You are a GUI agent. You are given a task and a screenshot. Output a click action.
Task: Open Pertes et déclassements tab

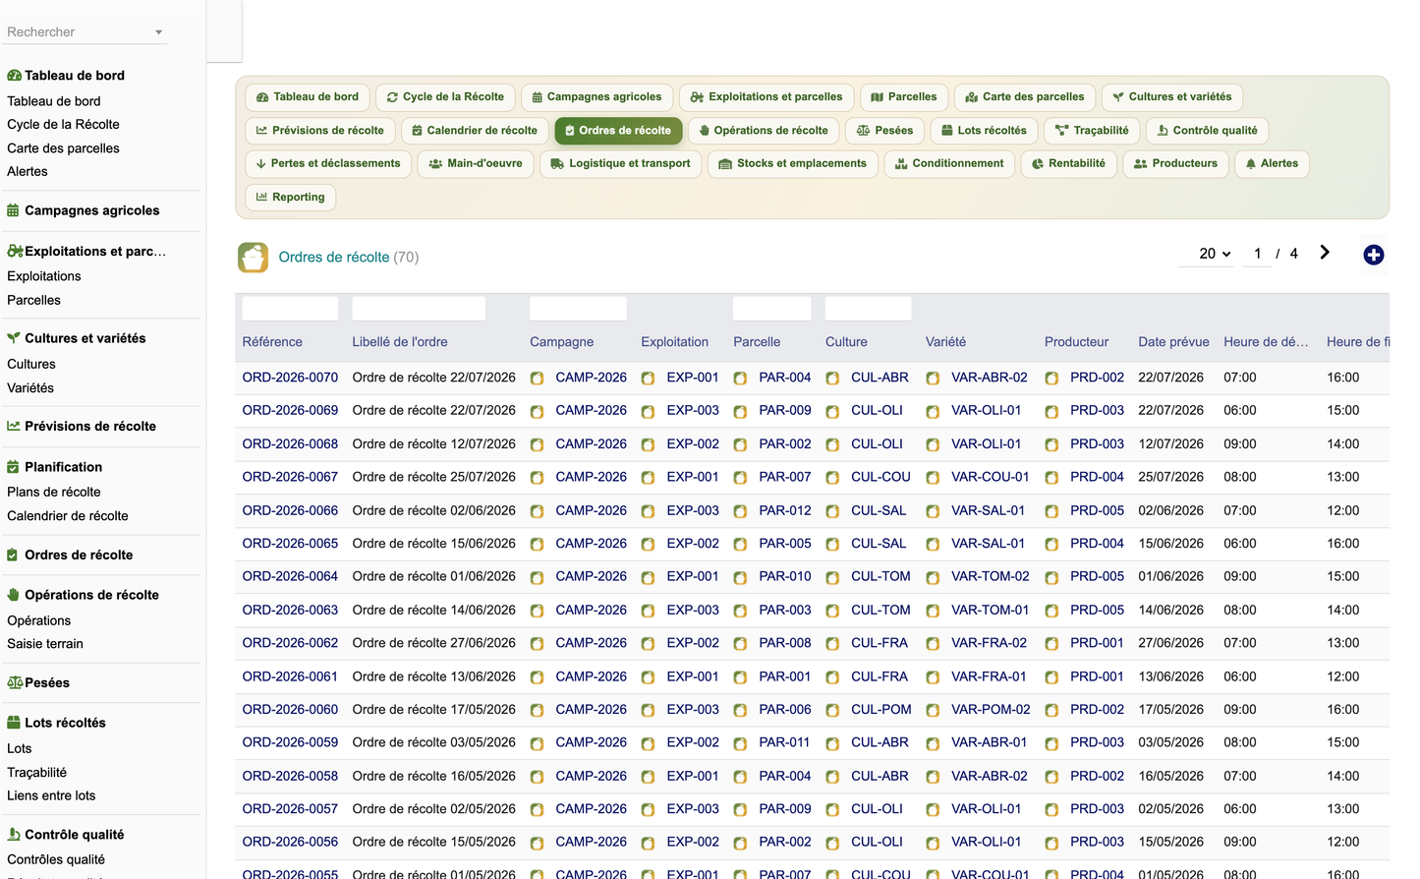pos(328,164)
